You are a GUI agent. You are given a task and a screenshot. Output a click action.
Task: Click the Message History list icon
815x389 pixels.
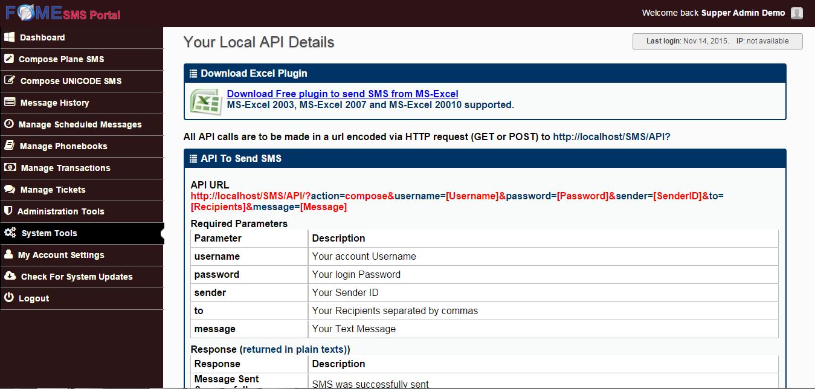click(x=9, y=103)
